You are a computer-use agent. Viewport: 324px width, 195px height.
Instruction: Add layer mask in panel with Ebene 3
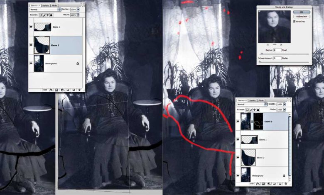click(x=263, y=184)
